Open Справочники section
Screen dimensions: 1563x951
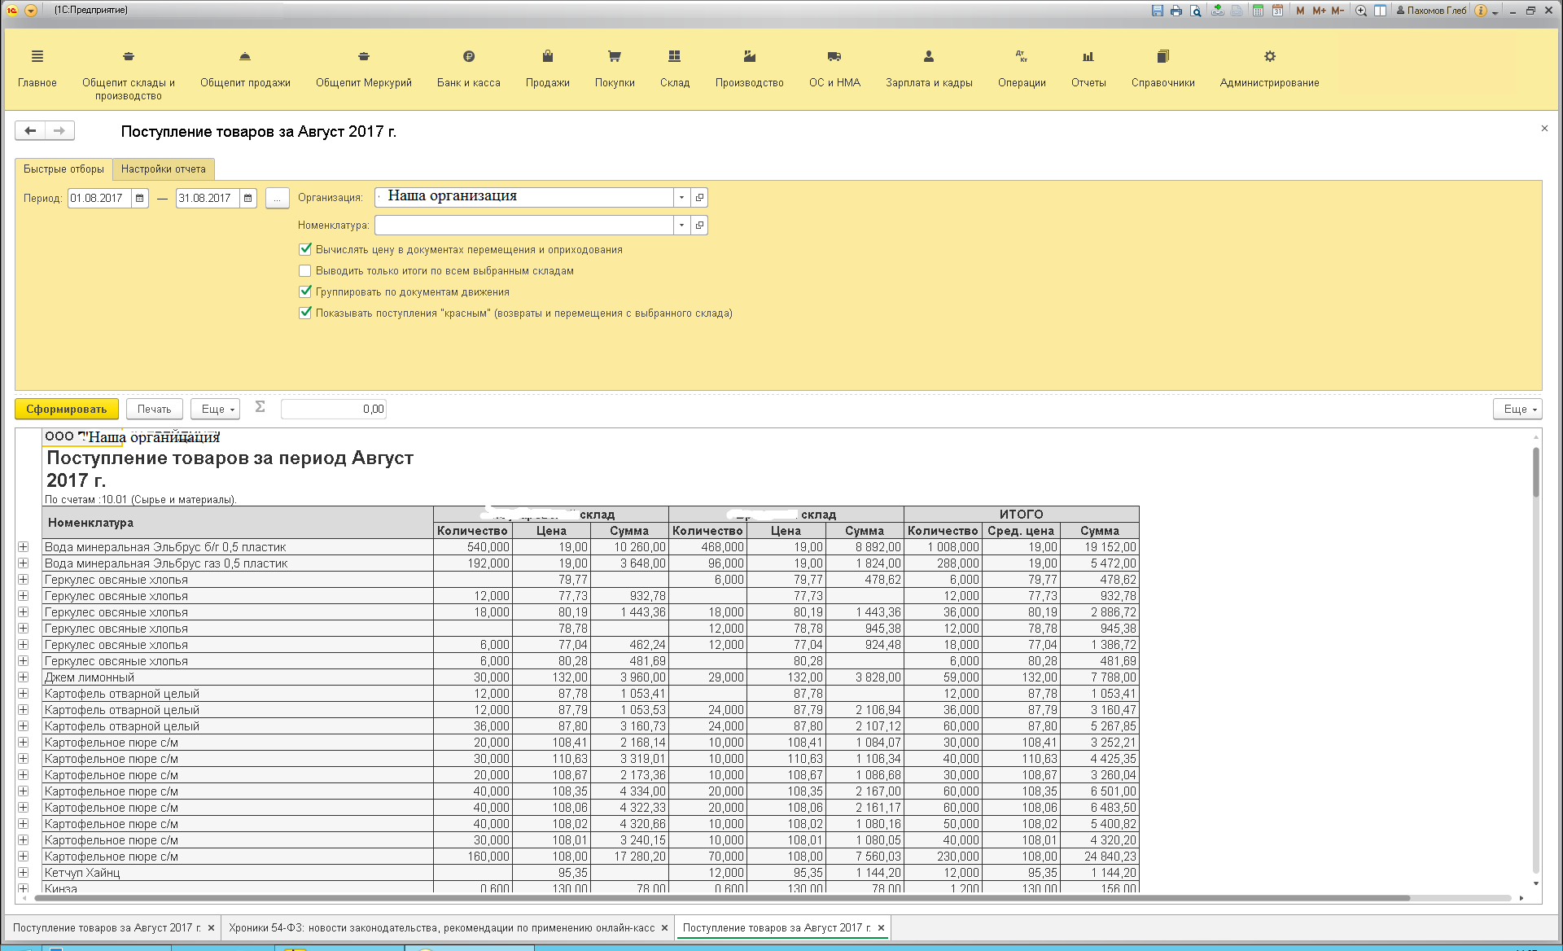pos(1162,68)
